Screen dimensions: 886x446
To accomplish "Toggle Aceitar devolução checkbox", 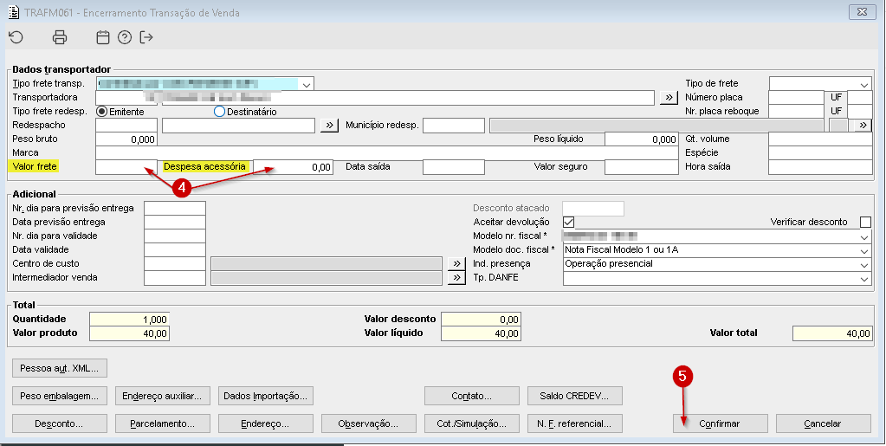I will tap(568, 223).
